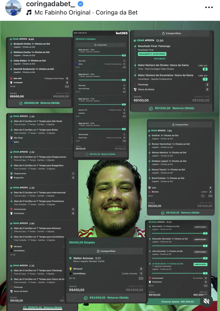Share the 4 Múltiplas slip with Compartilhar
The height and width of the screenshot is (311, 220).
point(100,45)
